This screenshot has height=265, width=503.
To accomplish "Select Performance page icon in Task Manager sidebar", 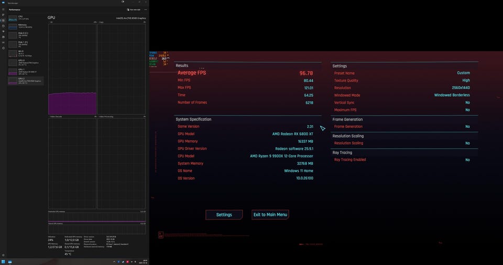I will (x=3, y=20).
